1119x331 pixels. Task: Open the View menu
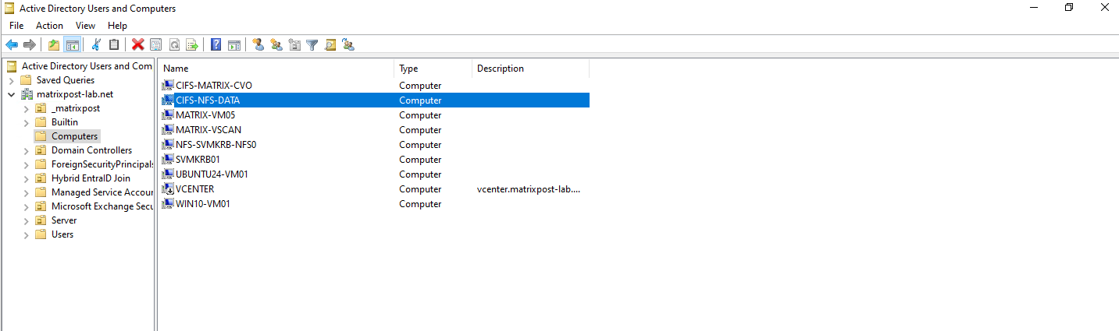coord(85,26)
